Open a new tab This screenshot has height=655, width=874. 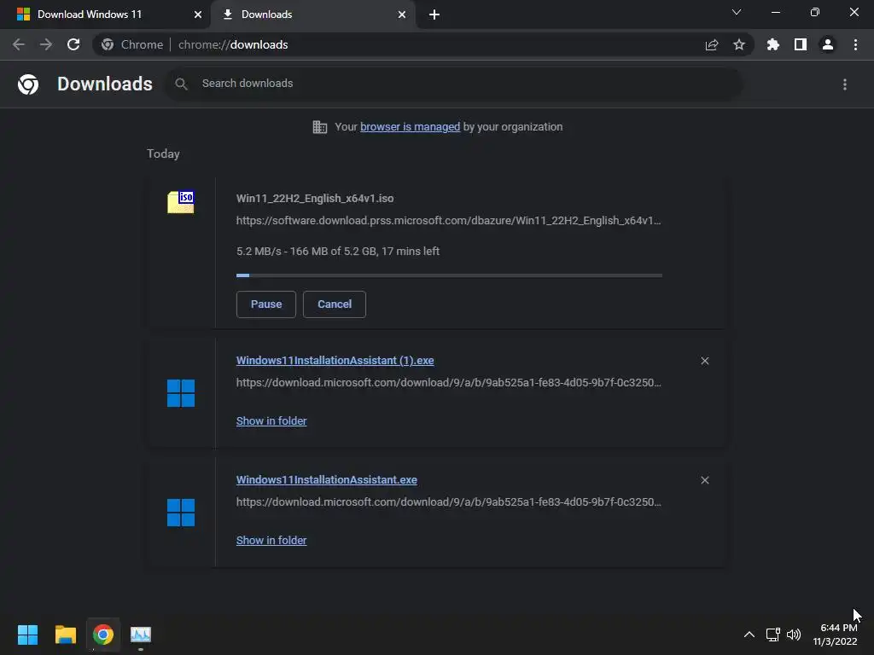point(434,14)
